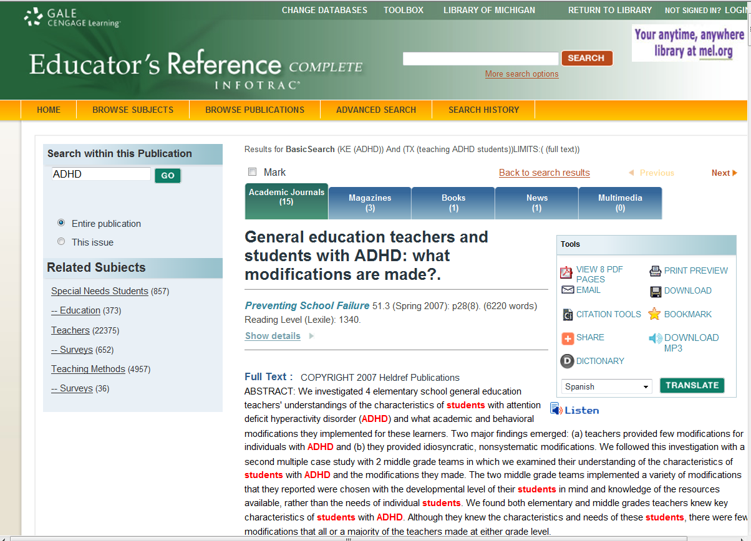This screenshot has width=751, height=541.
Task: Click the Translate button
Action: pos(692,385)
